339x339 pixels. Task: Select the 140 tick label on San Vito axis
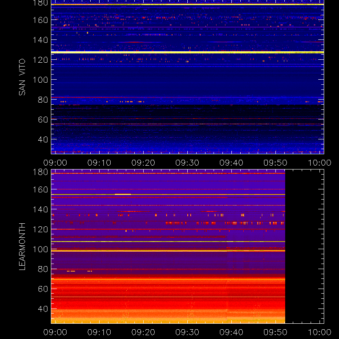(40, 40)
